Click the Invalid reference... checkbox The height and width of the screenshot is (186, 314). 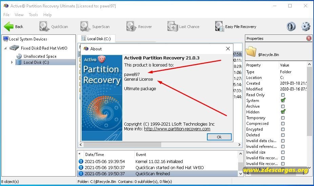point(283,147)
